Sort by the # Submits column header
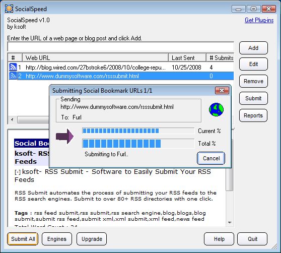 coord(220,58)
